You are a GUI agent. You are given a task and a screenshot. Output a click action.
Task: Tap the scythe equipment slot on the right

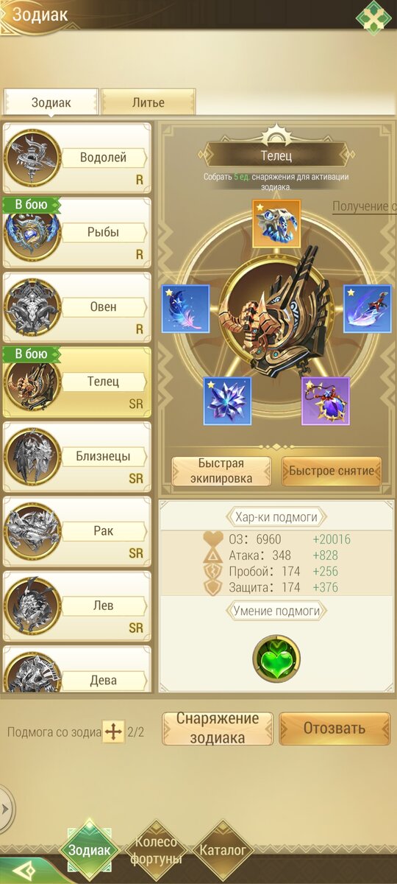(x=368, y=309)
